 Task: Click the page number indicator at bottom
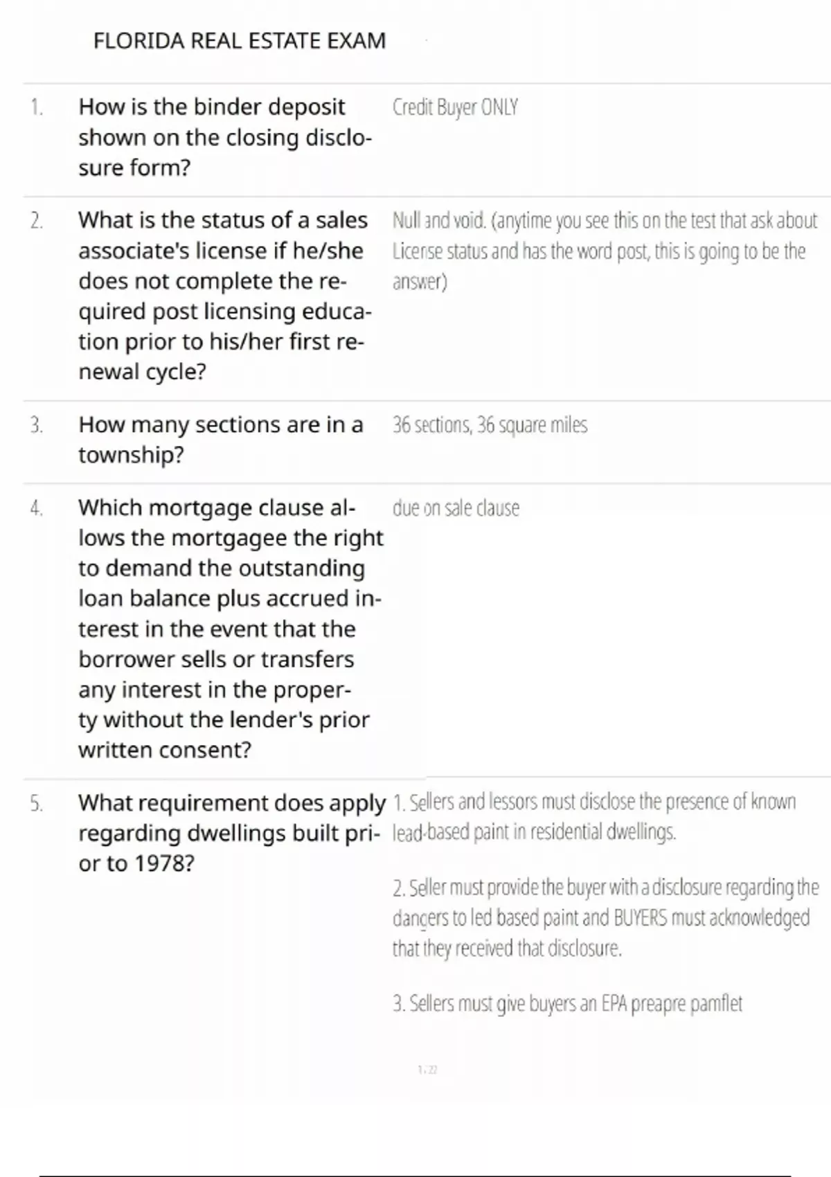427,1070
